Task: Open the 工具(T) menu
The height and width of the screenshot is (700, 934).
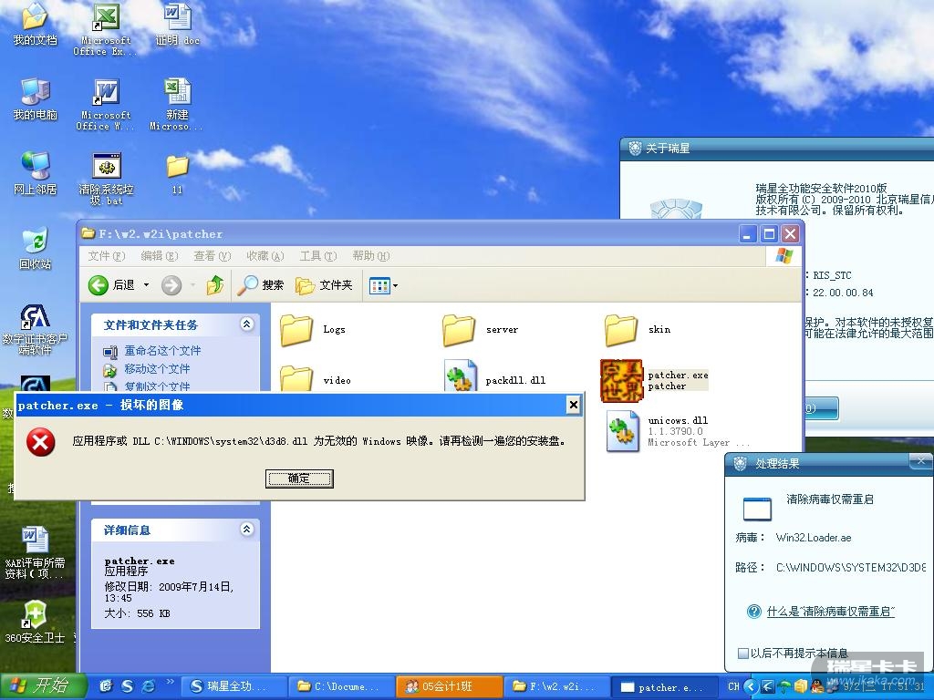Action: click(318, 256)
